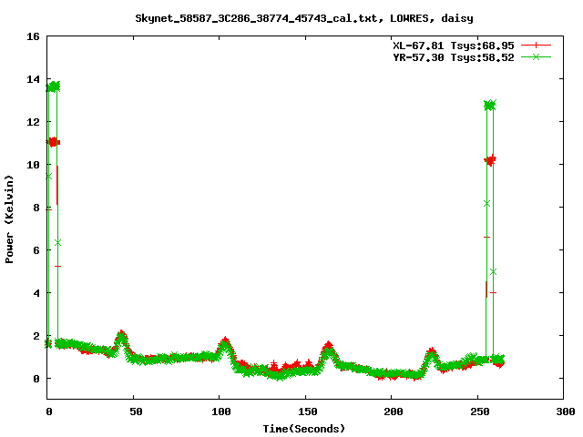Click the x-axis tick label 50
583x437 pixels.
click(x=136, y=412)
